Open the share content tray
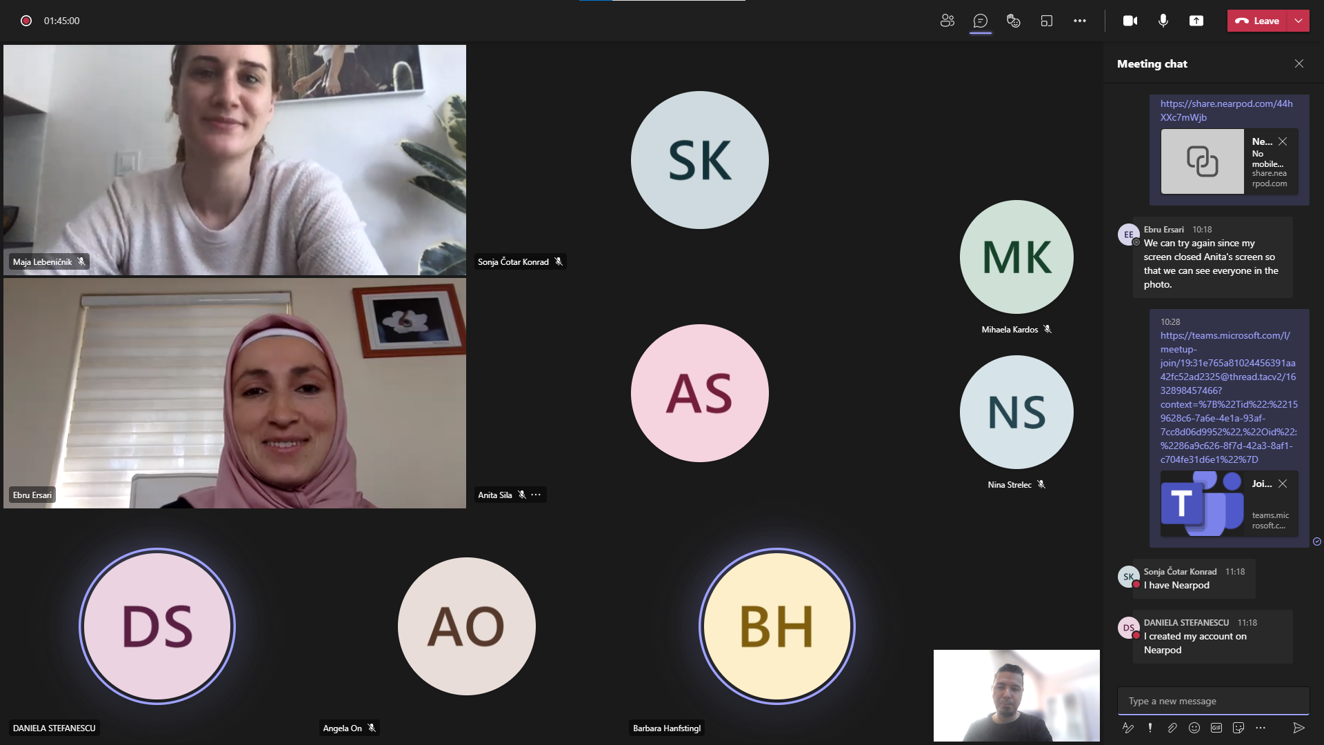Screen dimensions: 1324x745 point(1196,21)
